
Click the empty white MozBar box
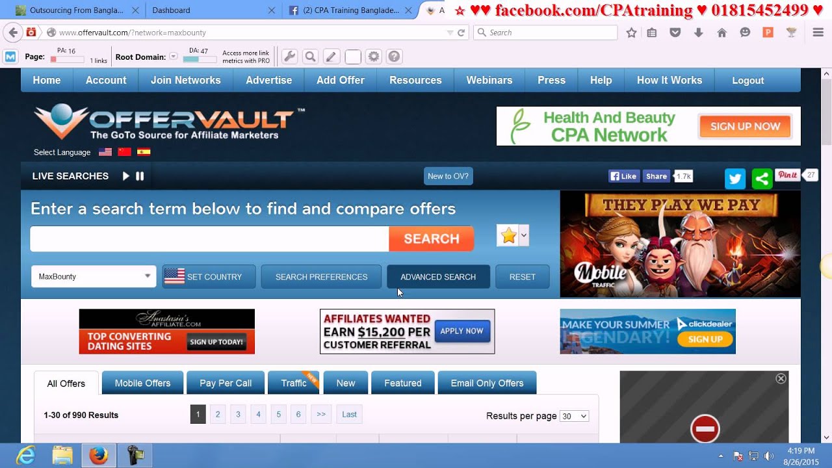[352, 57]
